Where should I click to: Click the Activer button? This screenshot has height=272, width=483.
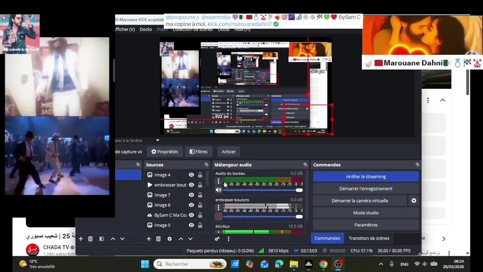tap(229, 152)
